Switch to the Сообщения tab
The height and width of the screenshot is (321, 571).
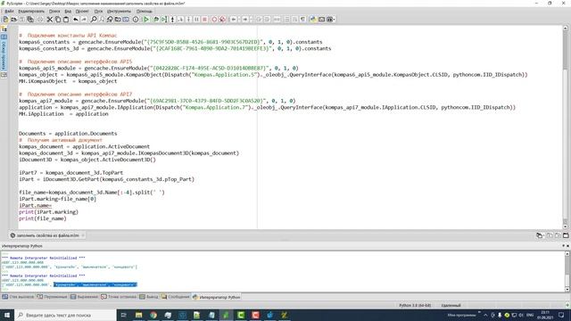176,297
